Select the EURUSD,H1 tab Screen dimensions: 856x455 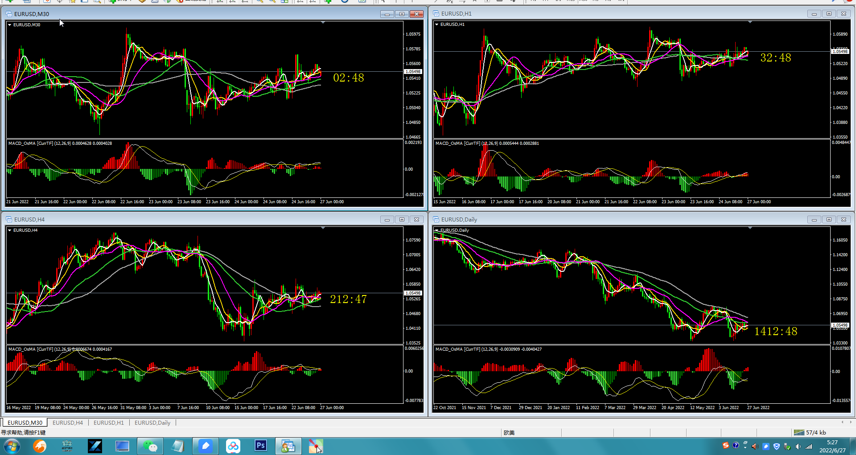pyautogui.click(x=109, y=422)
